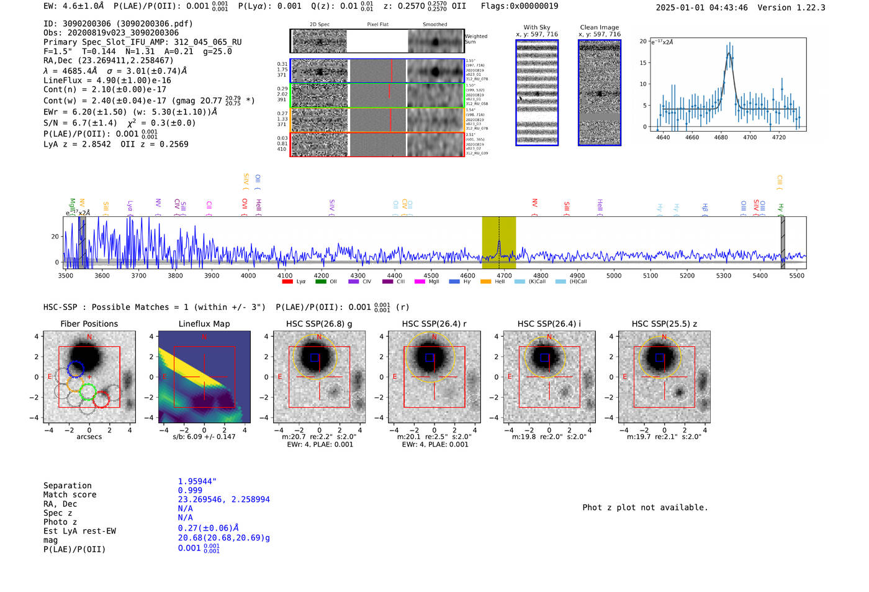Click the Lineflux Map panel
The width and height of the screenshot is (869, 592).
(204, 377)
